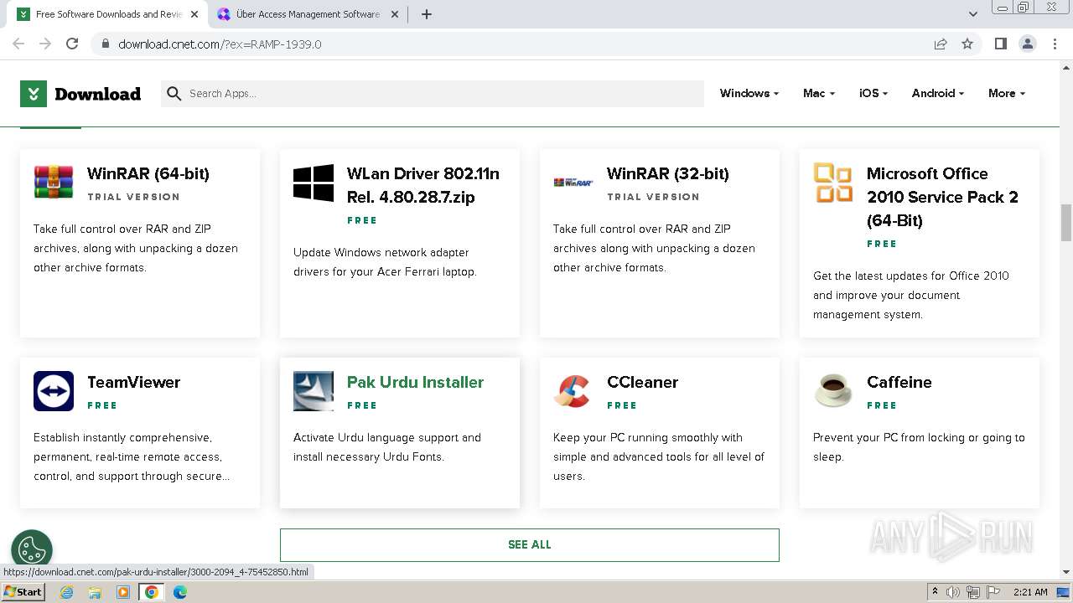Image resolution: width=1073 pixels, height=603 pixels.
Task: Click the TeamViewer app icon
Action: click(x=54, y=391)
